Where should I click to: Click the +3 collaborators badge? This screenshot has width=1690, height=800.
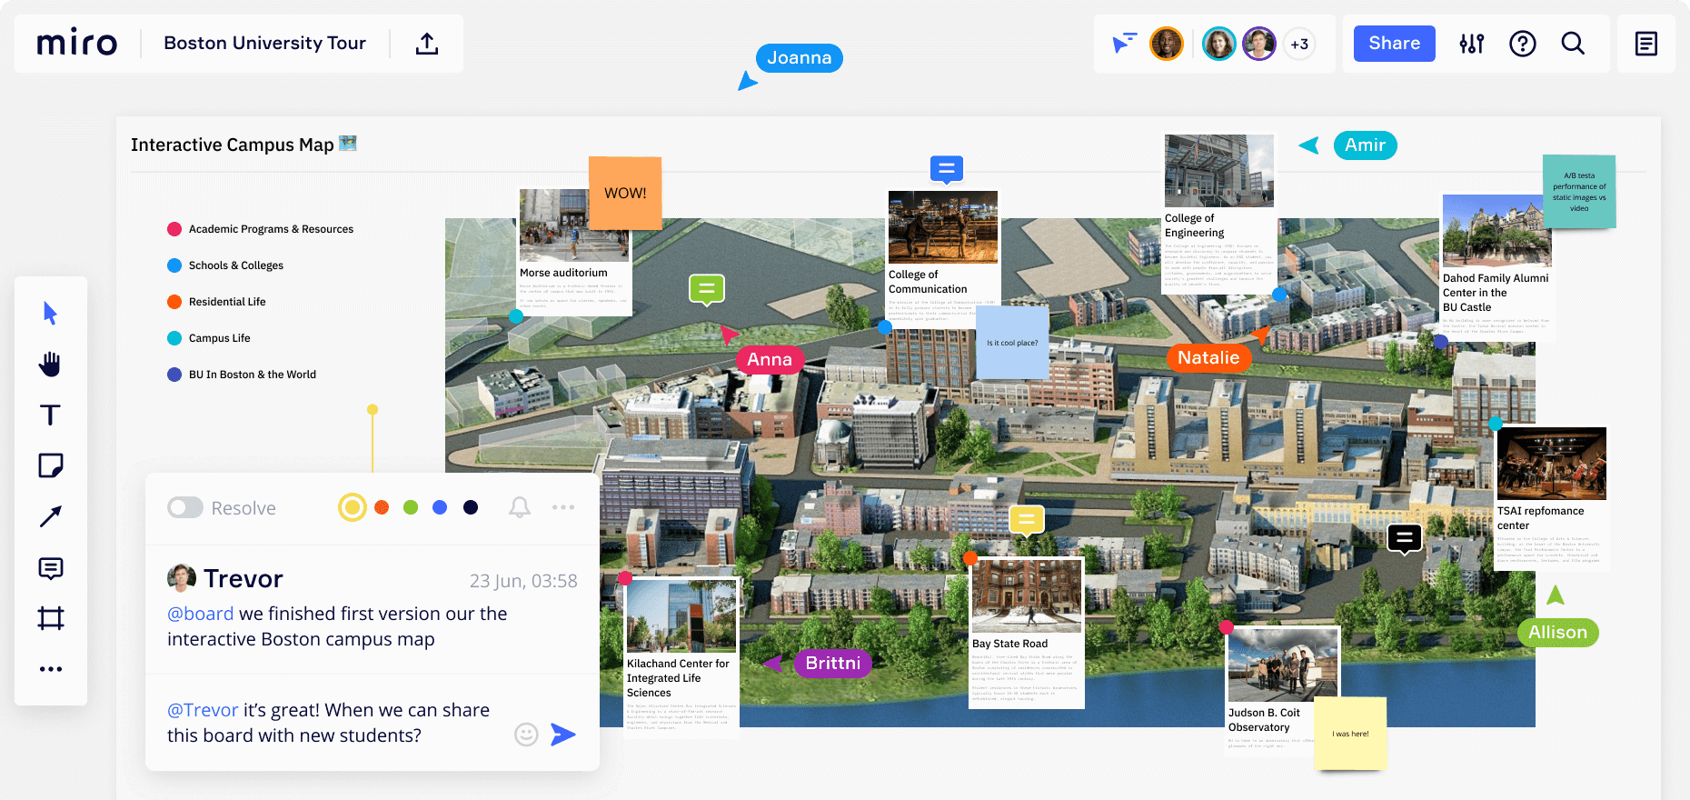(1299, 44)
